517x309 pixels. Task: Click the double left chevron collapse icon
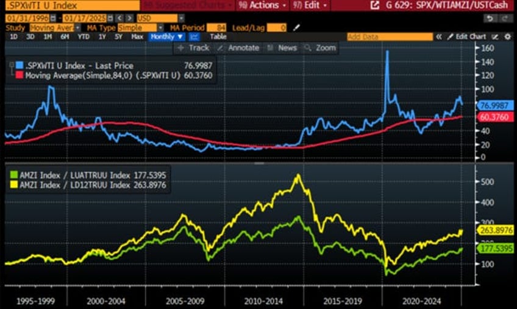click(439, 37)
